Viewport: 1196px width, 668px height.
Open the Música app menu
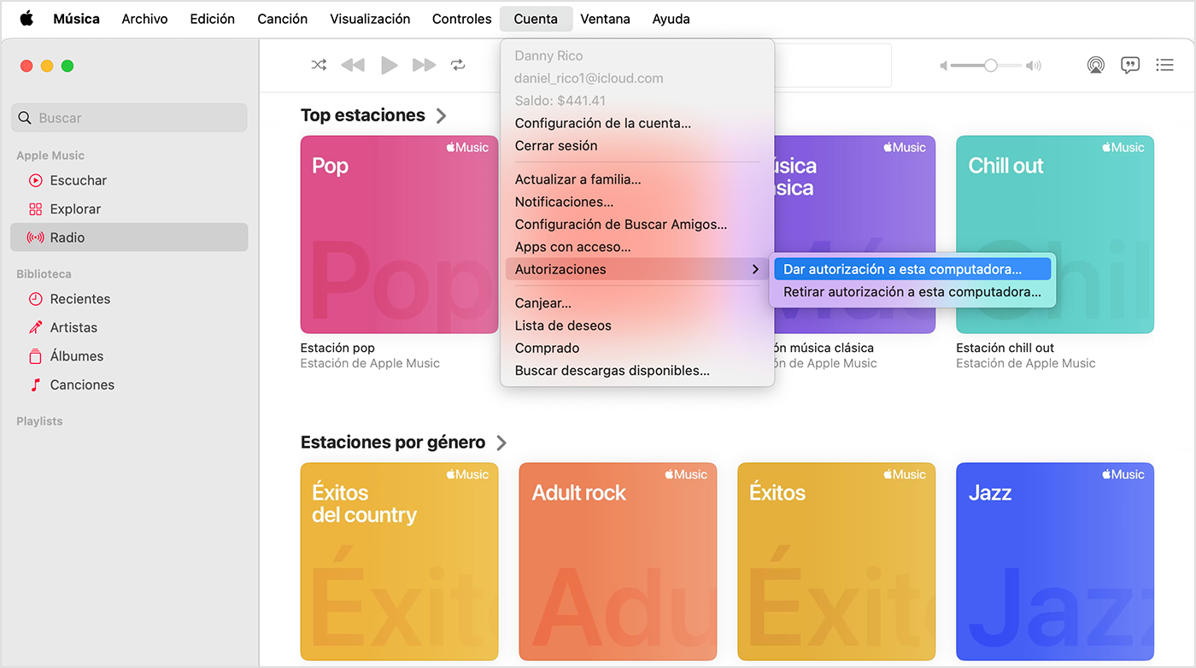pos(76,18)
